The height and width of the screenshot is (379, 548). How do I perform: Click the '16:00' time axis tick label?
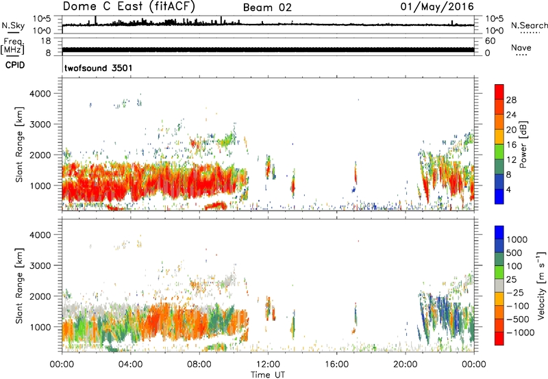click(336, 365)
